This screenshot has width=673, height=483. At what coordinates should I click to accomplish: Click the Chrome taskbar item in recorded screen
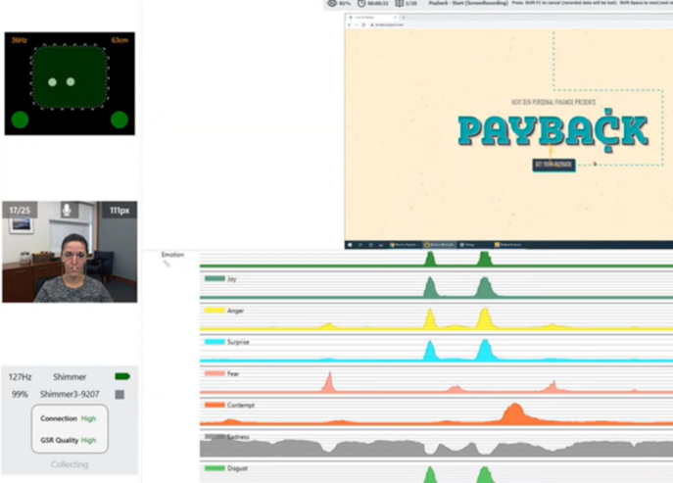(x=405, y=245)
